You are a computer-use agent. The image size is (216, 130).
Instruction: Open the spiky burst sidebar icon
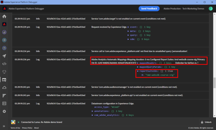tap(4, 72)
